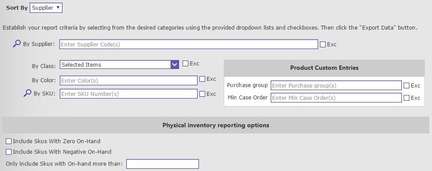This screenshot has height=171, width=432.
Task: Enable the Exc checkbox beside By Color
Action: coord(202,79)
